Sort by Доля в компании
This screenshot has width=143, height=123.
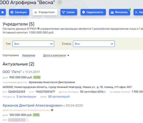coord(55,55)
